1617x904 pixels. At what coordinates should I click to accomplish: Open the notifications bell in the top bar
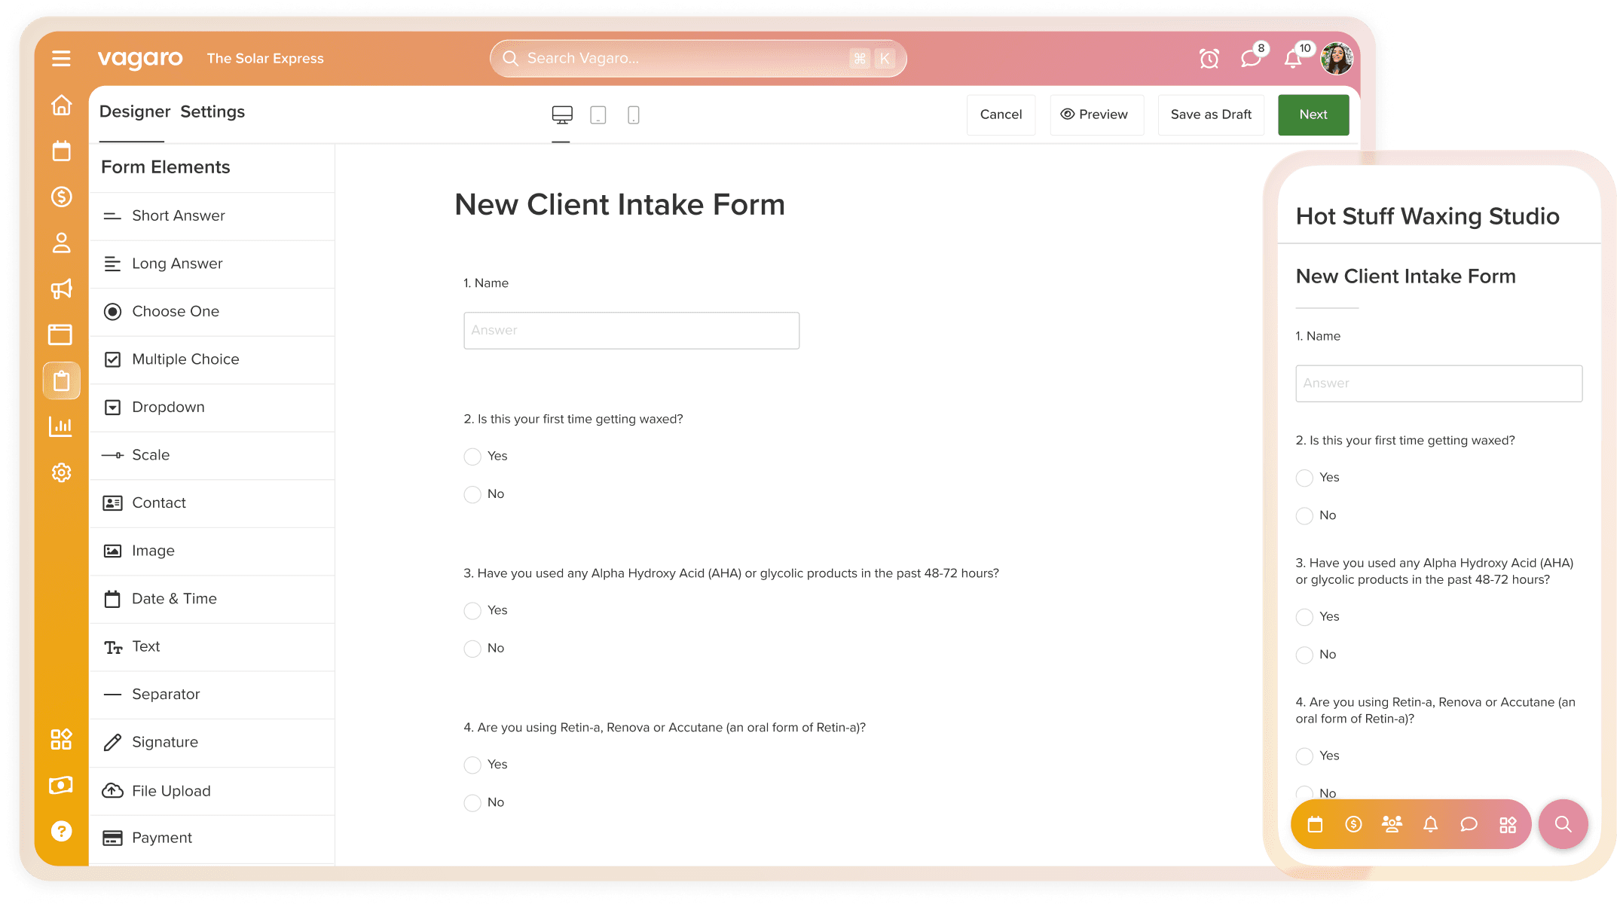coord(1292,58)
